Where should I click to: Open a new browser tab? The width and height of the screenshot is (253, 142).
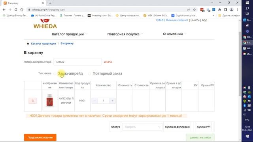(50, 3)
